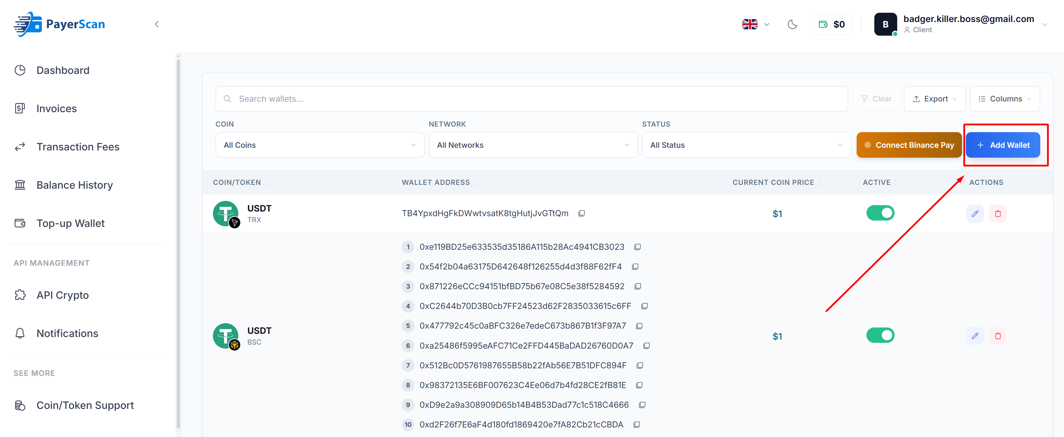
Task: Delete the USDT BSC wallet
Action: pos(998,336)
